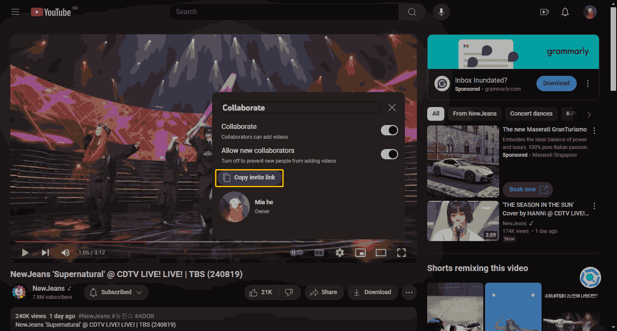Select the All filter chip
Viewport: 617px width, 331px height.
click(x=436, y=114)
